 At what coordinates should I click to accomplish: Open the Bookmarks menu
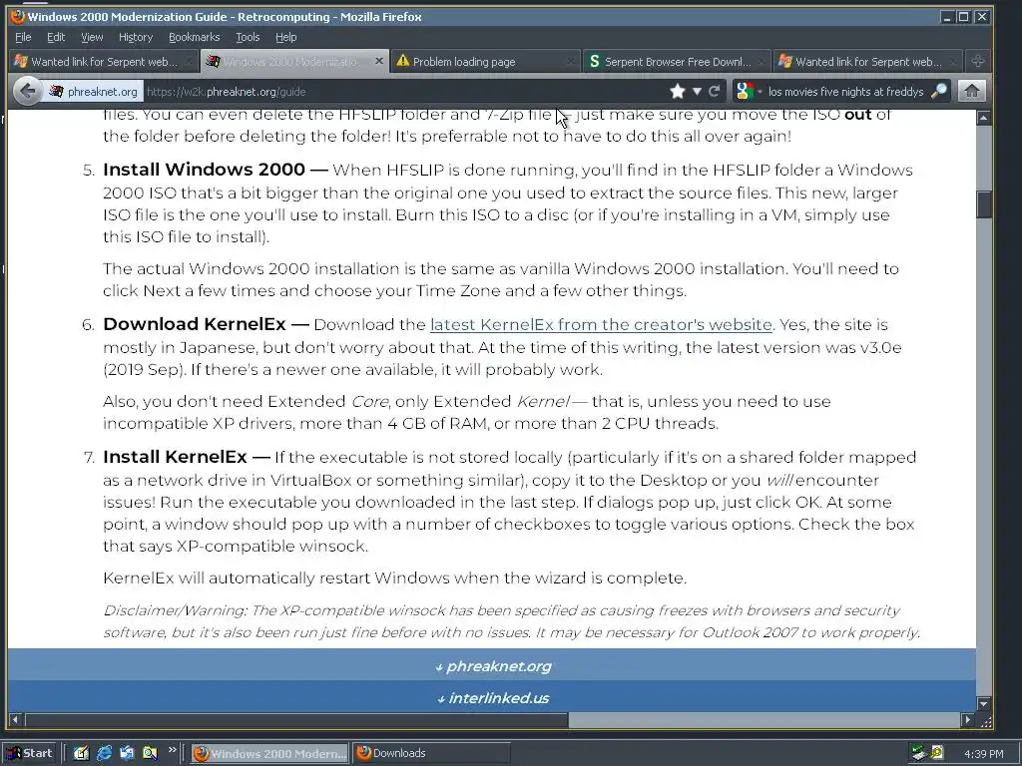pos(195,37)
